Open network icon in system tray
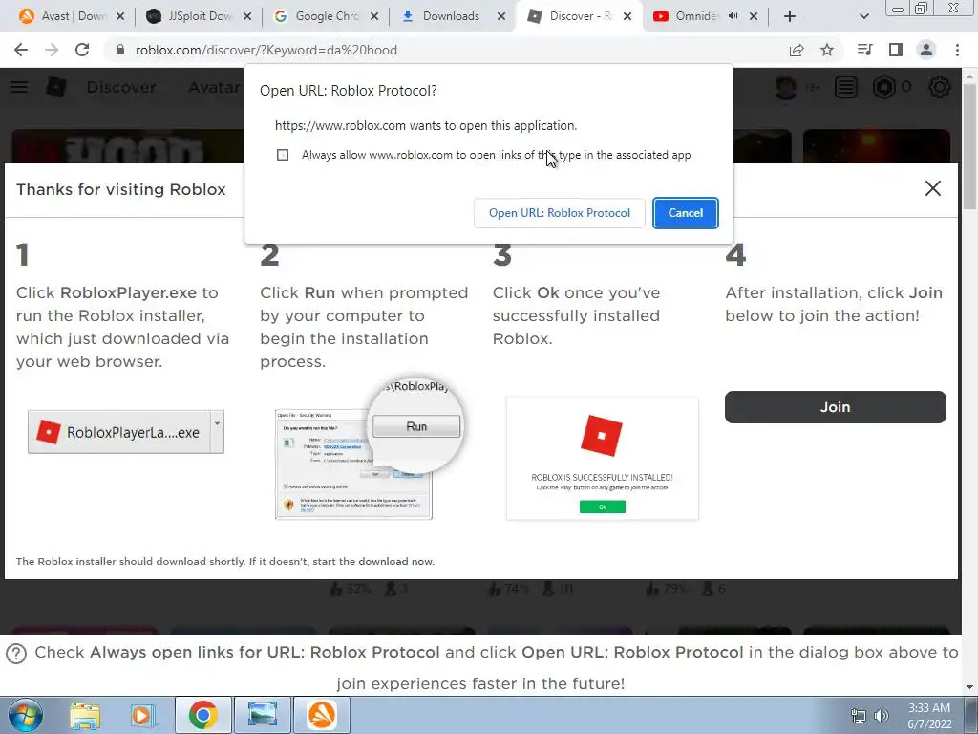The height and width of the screenshot is (734, 978). [859, 716]
